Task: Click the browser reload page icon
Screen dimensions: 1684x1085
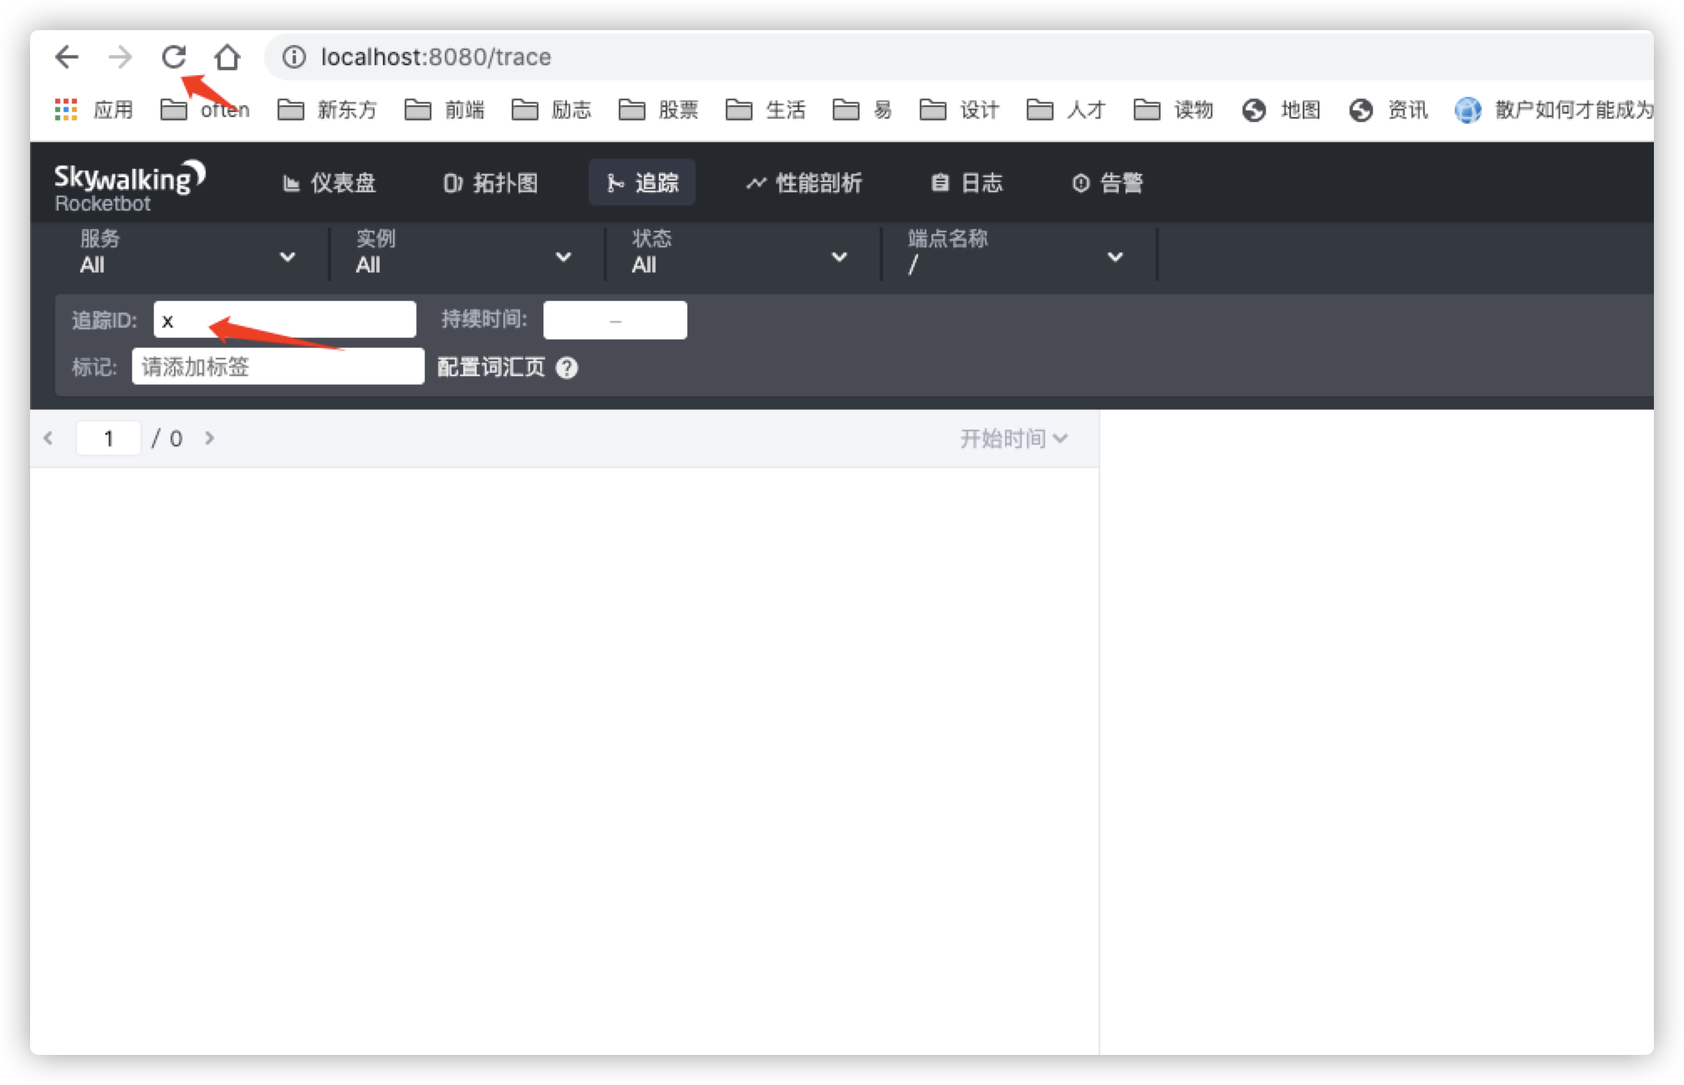Action: pos(173,57)
